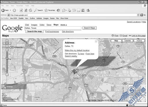The height and width of the screenshot is (107, 148).
Task: Open the Favorites menu
Action: [20, 6]
